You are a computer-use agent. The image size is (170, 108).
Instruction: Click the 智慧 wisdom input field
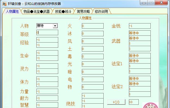coord(47,105)
